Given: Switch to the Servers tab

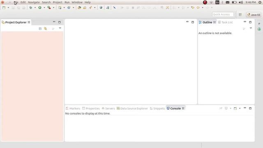Looking at the screenshot, I should (x=108, y=109).
